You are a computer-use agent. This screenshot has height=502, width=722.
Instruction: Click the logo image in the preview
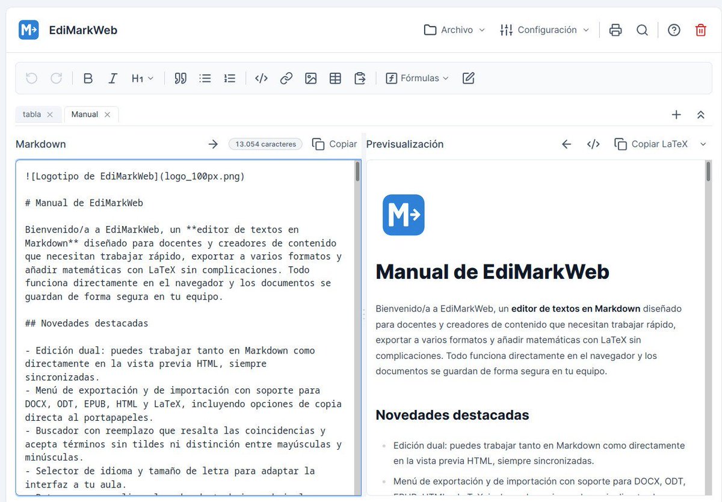pos(403,215)
